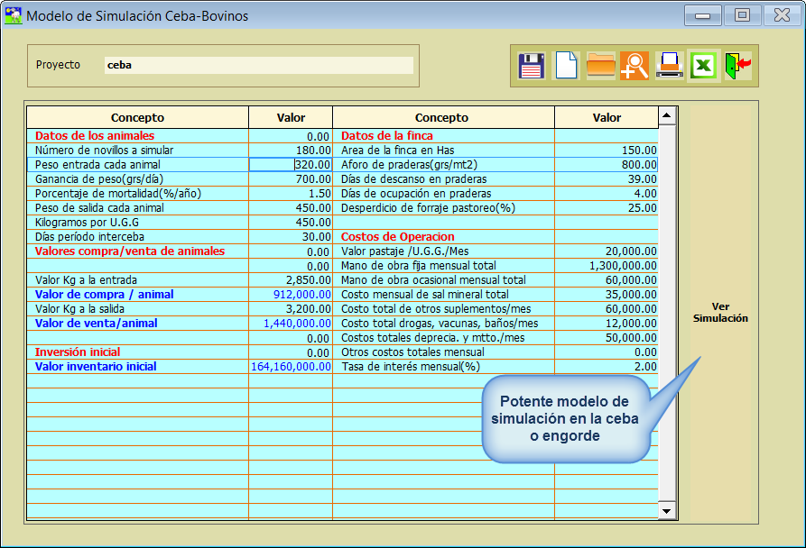
Task: Create a new project with blank page icon
Action: (x=566, y=66)
